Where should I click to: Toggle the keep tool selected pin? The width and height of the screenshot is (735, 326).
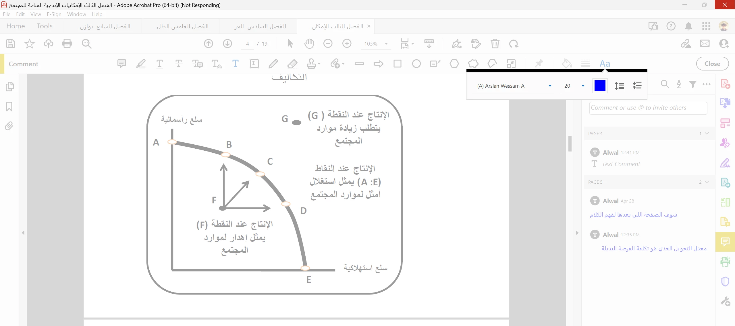539,64
